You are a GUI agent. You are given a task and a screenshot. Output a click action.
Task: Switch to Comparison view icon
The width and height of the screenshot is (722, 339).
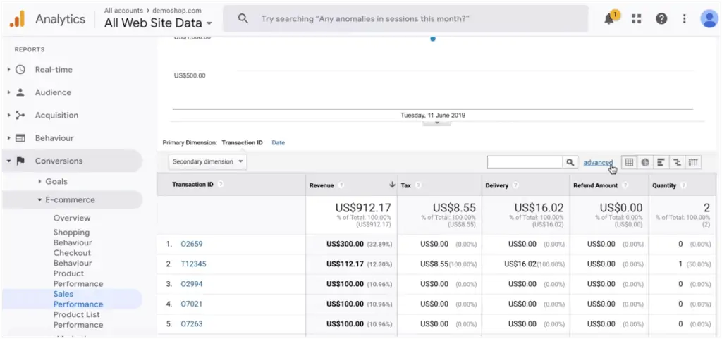pyautogui.click(x=677, y=162)
